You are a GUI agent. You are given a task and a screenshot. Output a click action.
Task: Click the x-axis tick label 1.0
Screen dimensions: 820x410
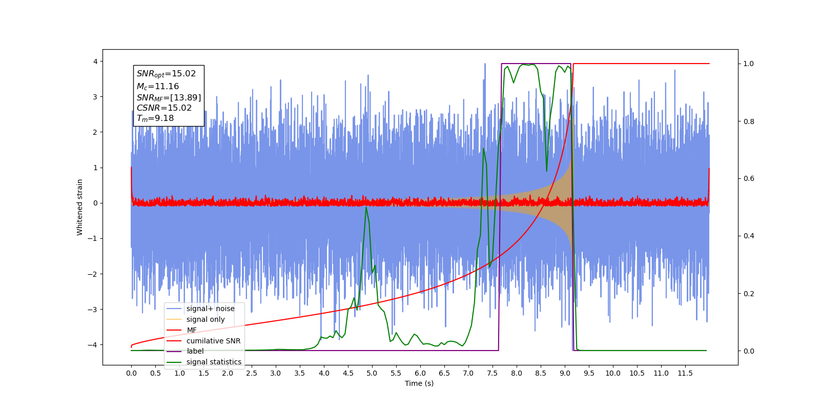pos(179,373)
